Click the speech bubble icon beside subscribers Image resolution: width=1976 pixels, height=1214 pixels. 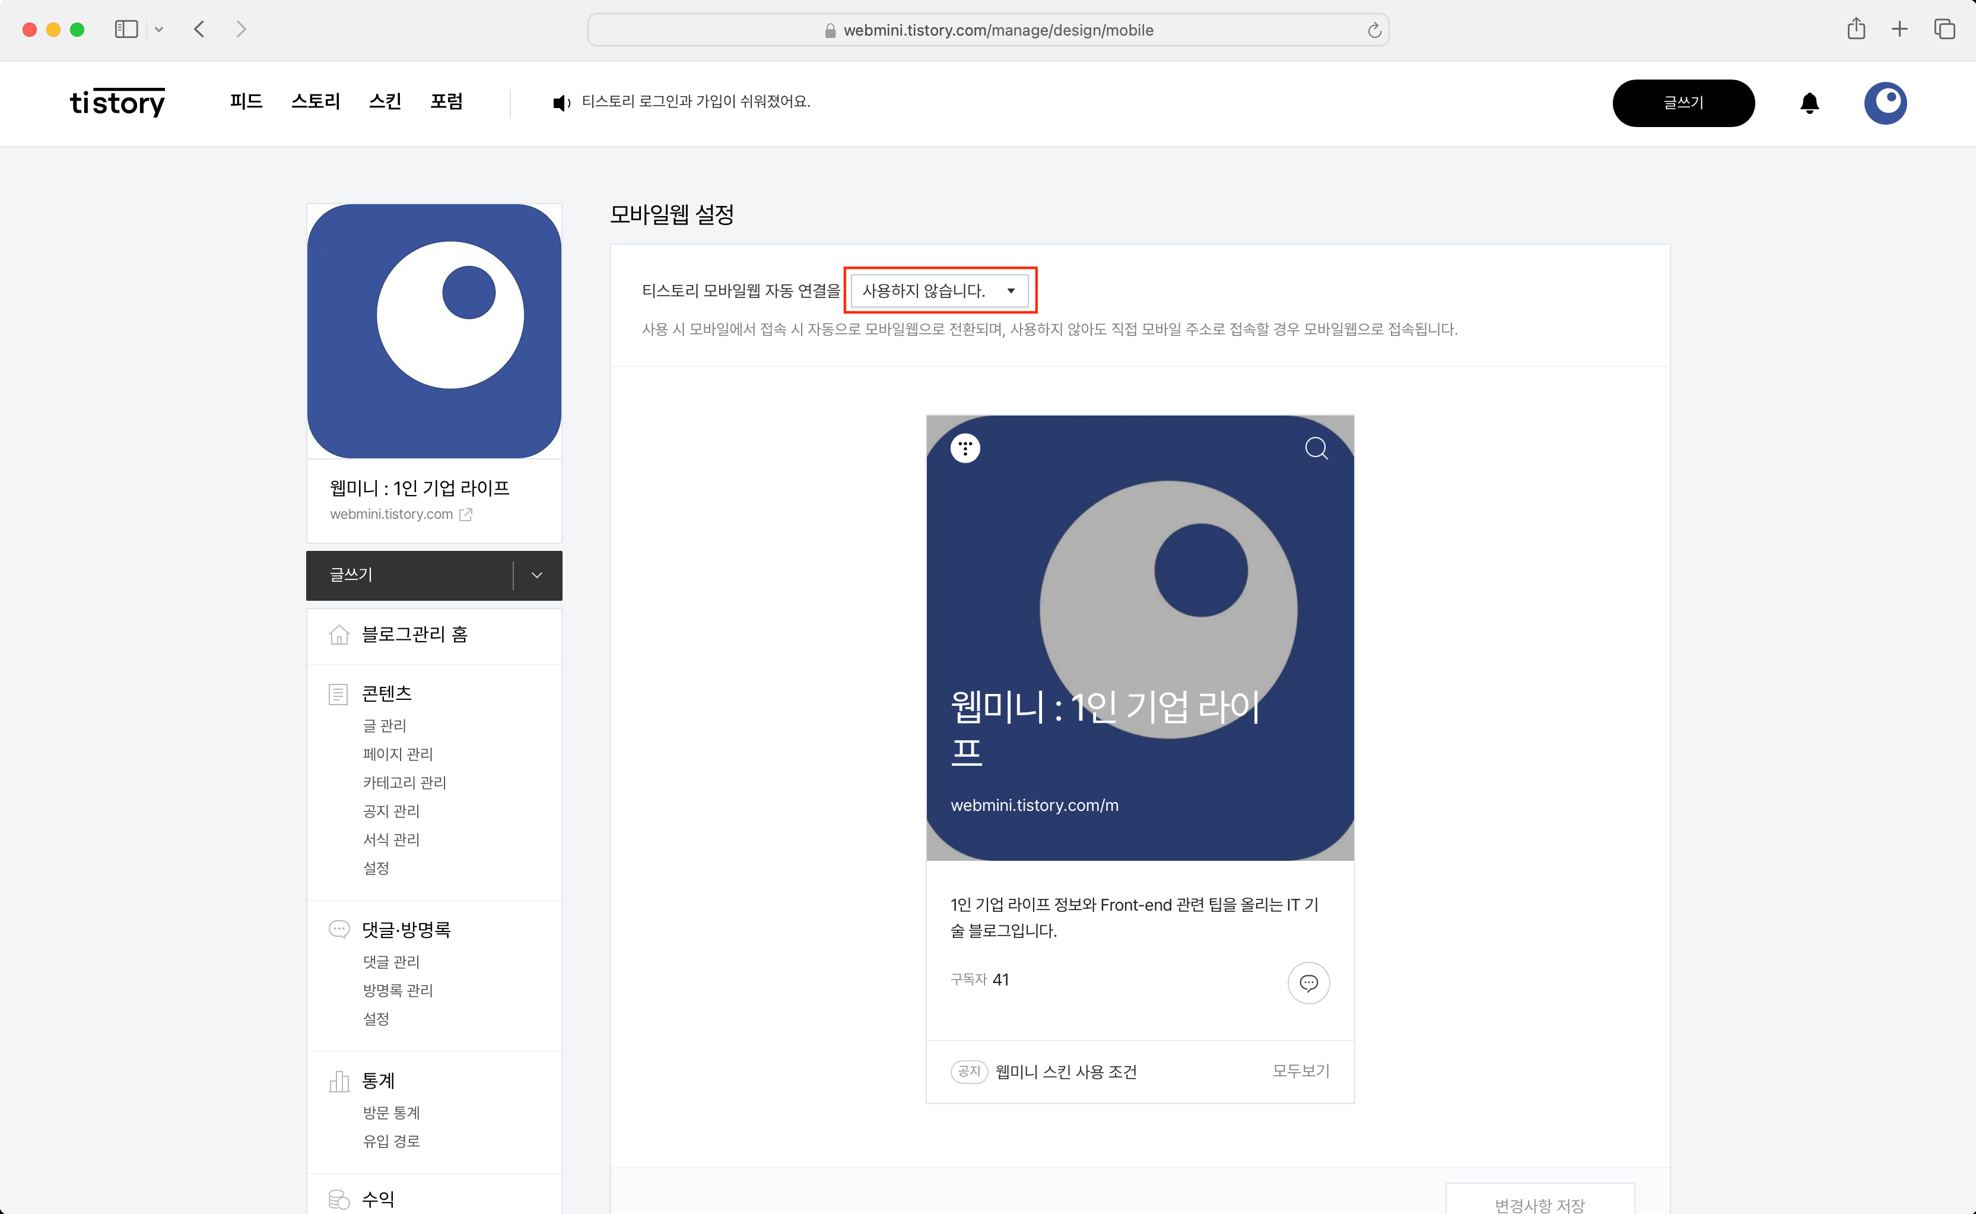pyautogui.click(x=1308, y=982)
